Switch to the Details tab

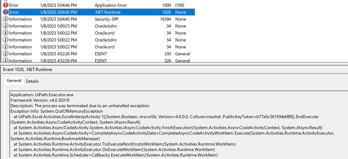click(32, 81)
